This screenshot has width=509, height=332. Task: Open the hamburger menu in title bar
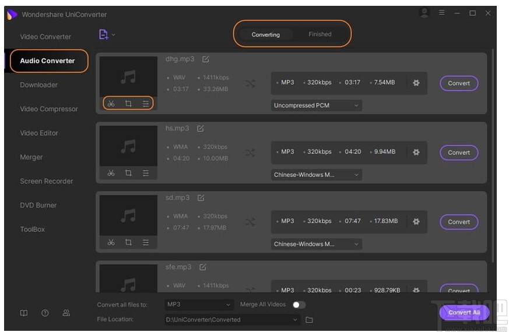[442, 13]
